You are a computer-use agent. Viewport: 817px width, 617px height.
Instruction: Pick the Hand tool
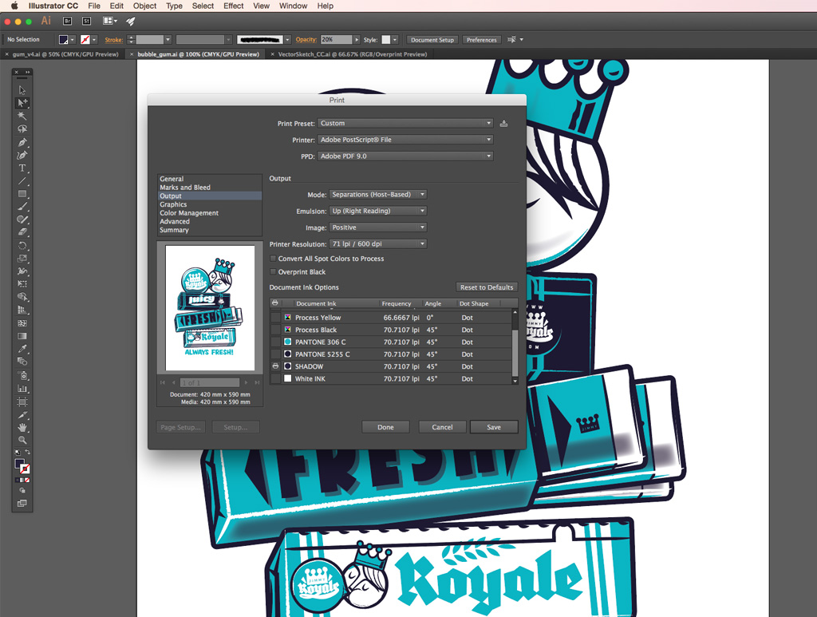(x=22, y=427)
